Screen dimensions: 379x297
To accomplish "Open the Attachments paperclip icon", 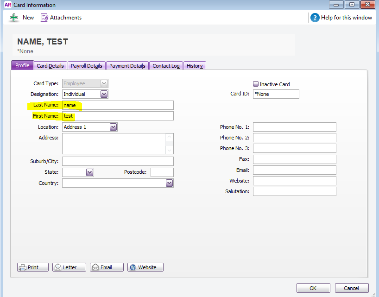I will coord(44,18).
